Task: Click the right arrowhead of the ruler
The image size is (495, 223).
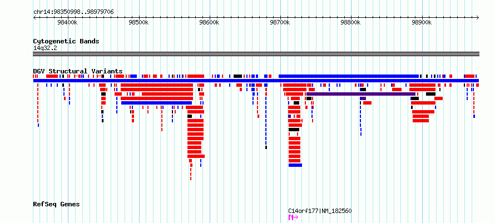Action: [x=478, y=18]
